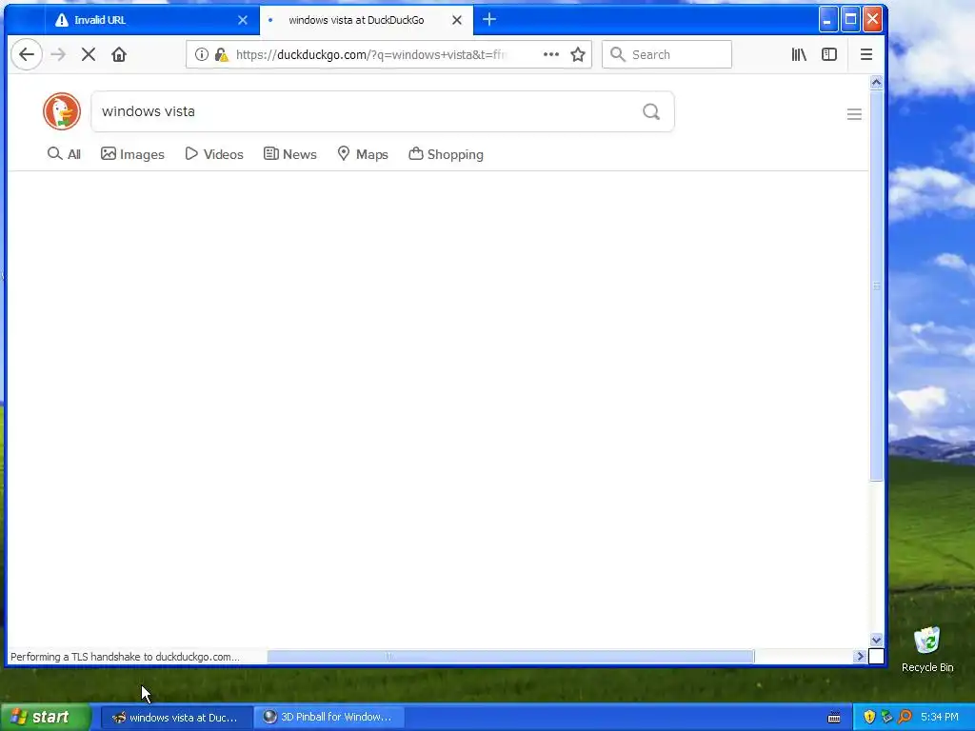The image size is (975, 731).
Task: Switch to Images results
Action: (132, 154)
